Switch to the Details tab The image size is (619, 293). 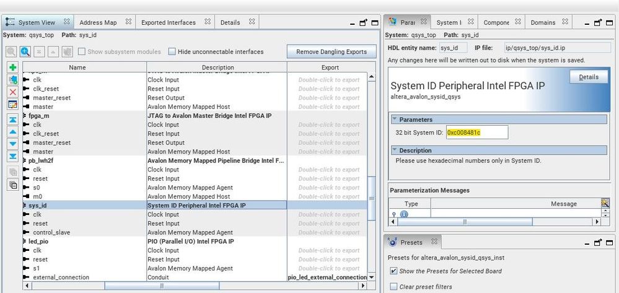[x=230, y=22]
